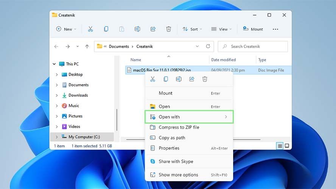Choose Show more options
336x189 pixels.
189,175
